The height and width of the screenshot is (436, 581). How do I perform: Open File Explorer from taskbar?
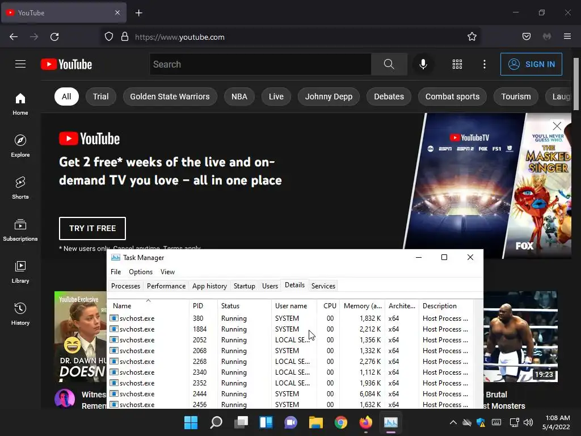click(315, 422)
